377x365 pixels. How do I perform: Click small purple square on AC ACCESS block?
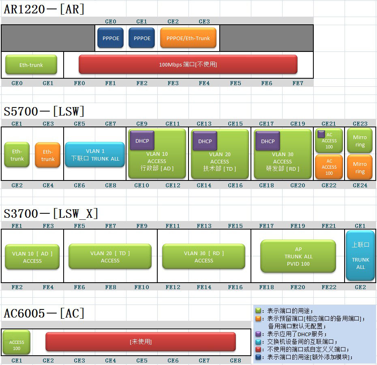321,134
